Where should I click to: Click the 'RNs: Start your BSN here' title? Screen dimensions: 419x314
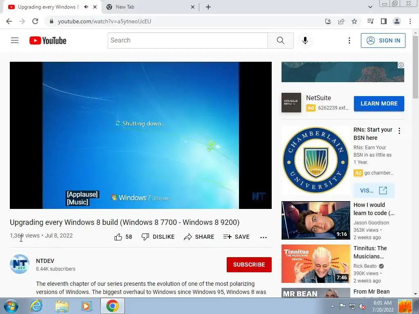373,134
